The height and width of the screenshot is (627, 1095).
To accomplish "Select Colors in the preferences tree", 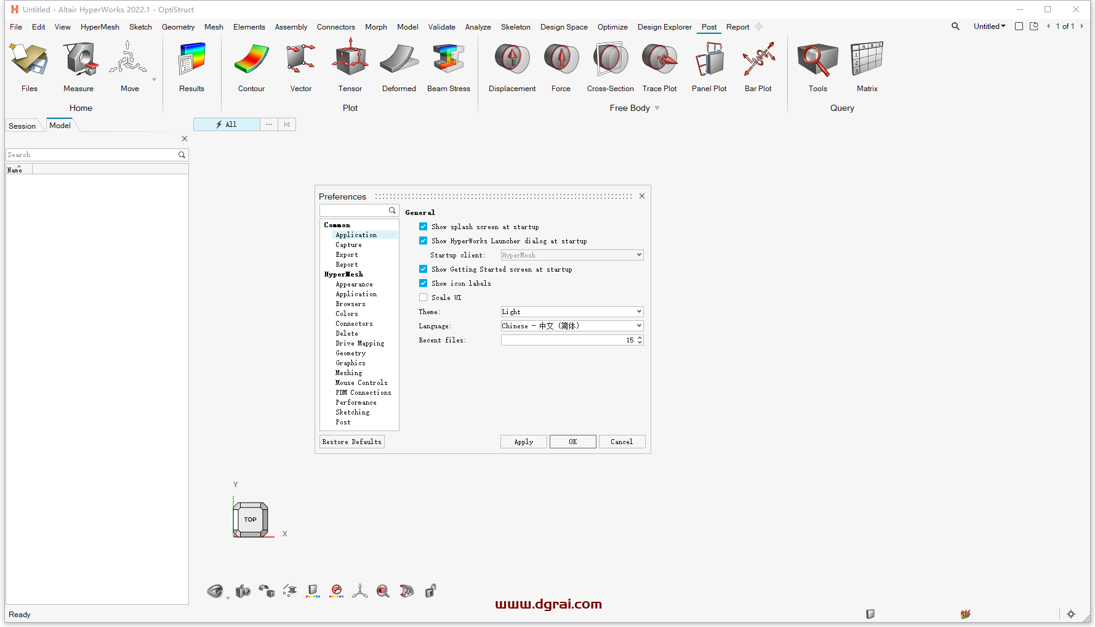I will point(347,314).
